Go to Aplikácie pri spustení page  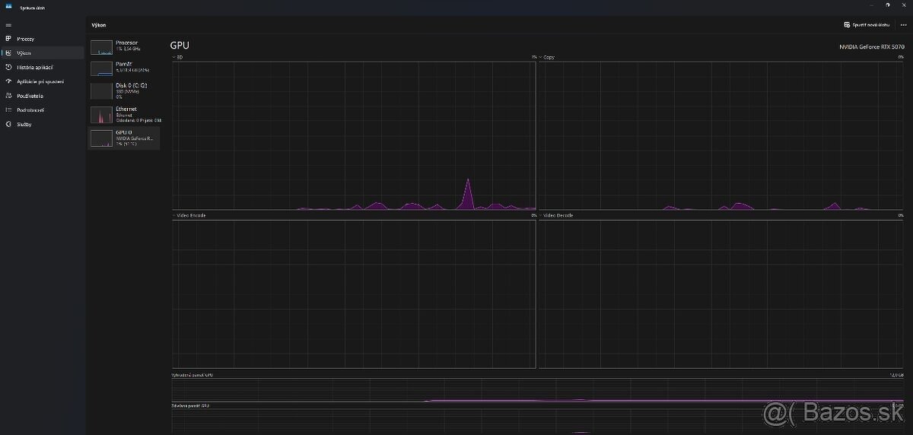(x=42, y=81)
